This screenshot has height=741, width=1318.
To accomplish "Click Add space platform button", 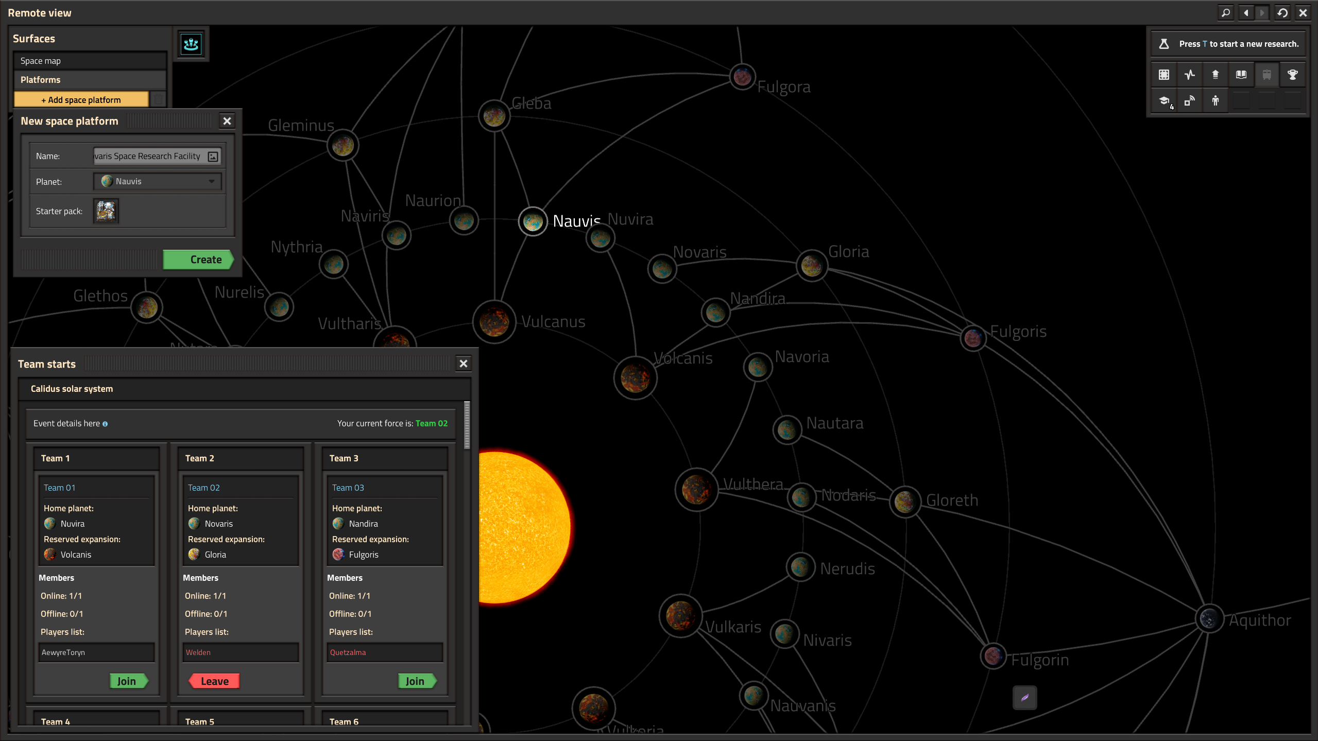I will point(81,99).
